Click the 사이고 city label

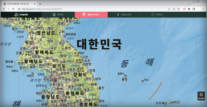[175, 102]
